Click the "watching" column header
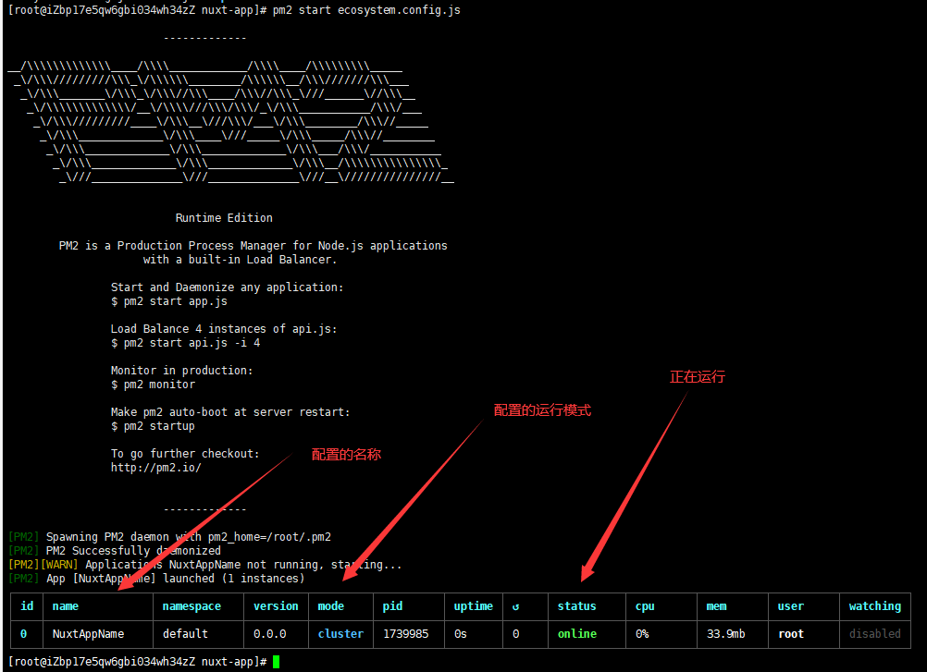Screen dimensions: 927x672 [874, 606]
